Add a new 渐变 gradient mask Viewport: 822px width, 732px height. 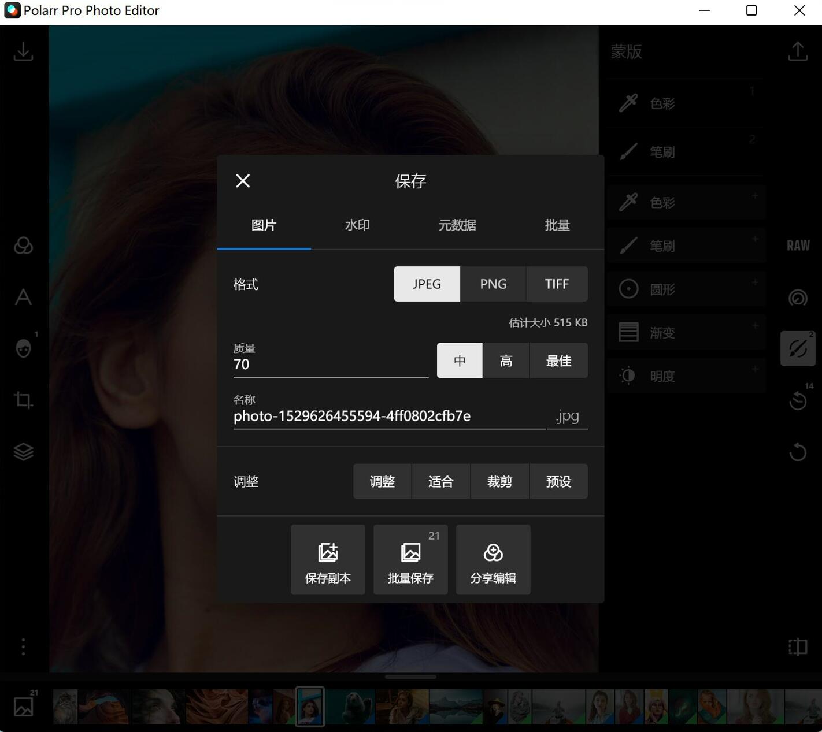click(754, 326)
